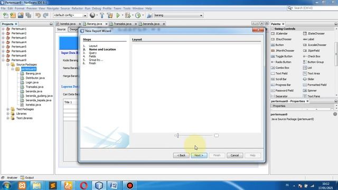The width and height of the screenshot is (338, 190).
Task: Click the Redo toolbar icon
Action: (45, 15)
